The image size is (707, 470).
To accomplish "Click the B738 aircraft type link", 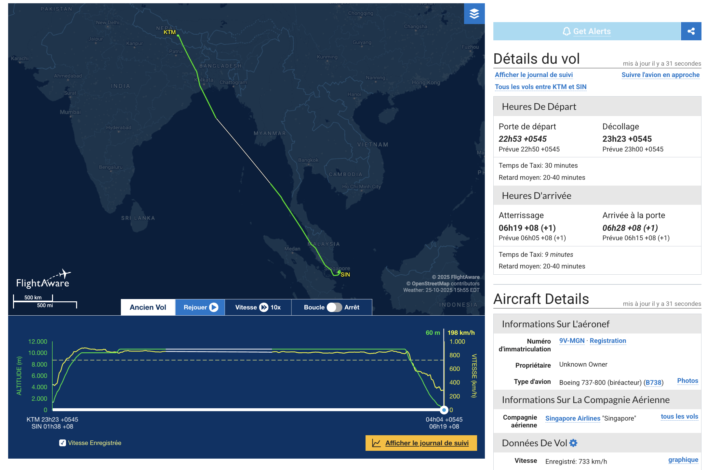I will click(x=653, y=383).
